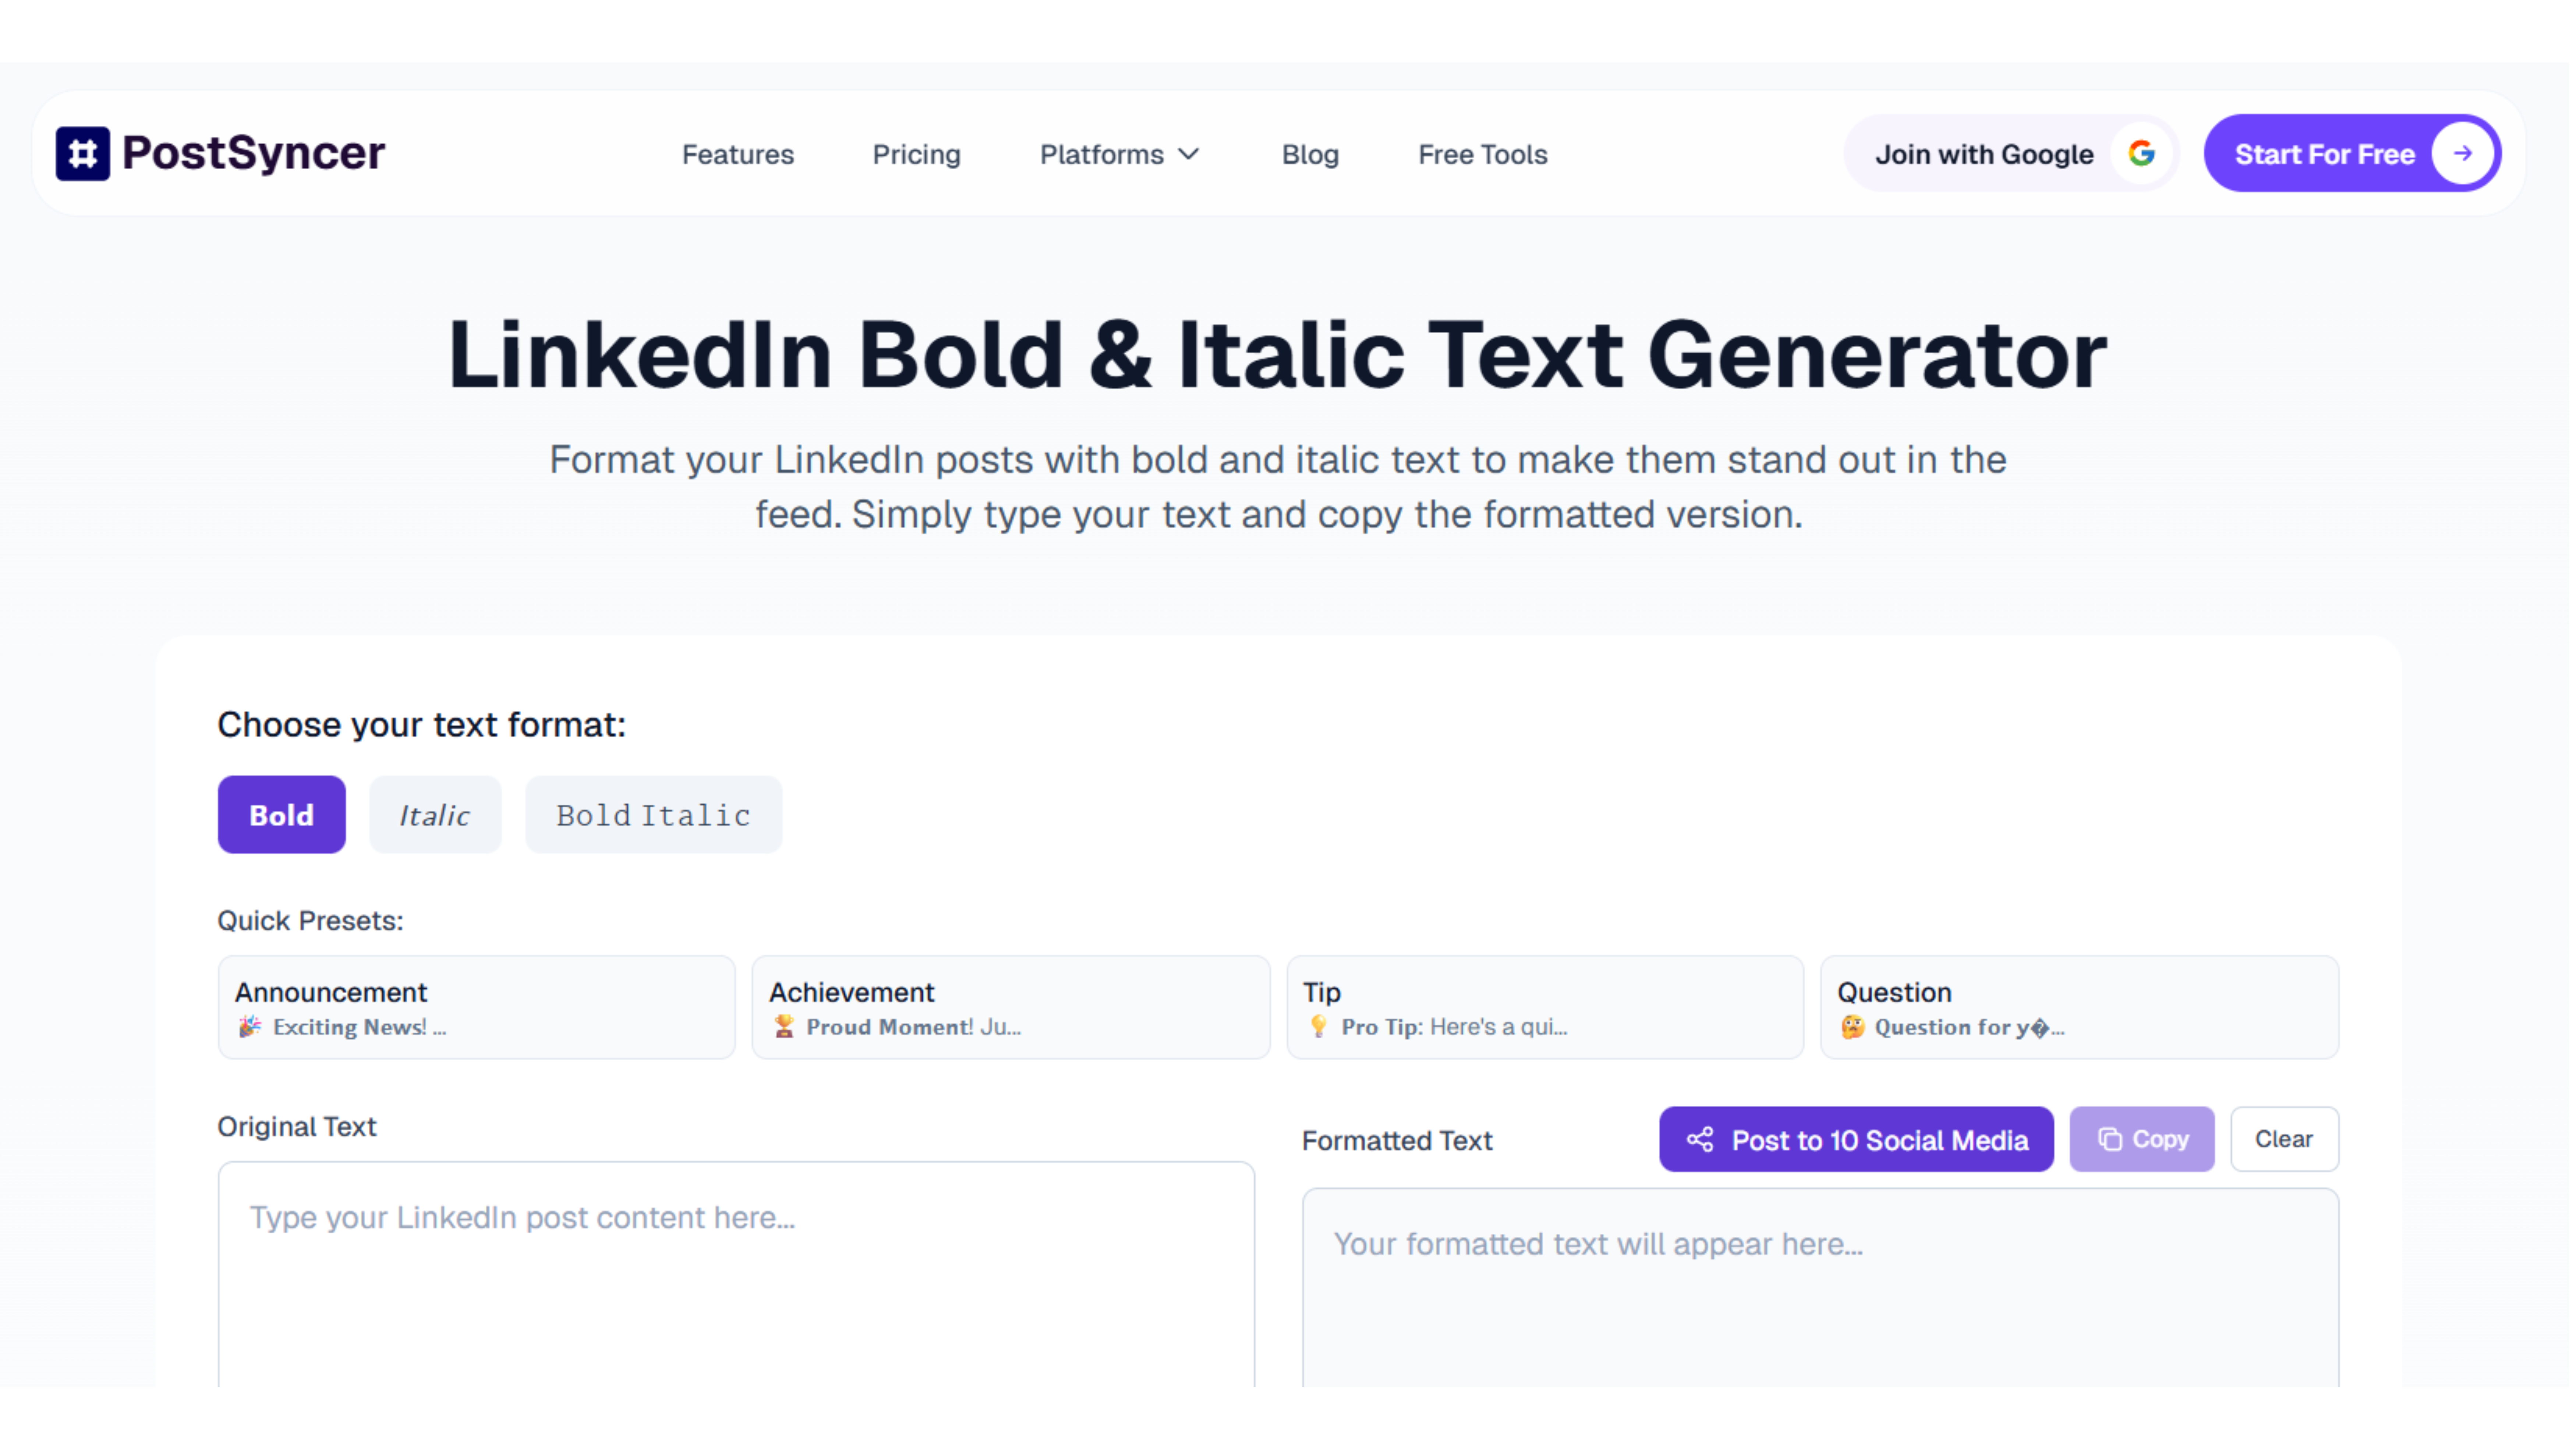Click the Google G icon
Image resolution: width=2576 pixels, height=1449 pixels.
2140,153
